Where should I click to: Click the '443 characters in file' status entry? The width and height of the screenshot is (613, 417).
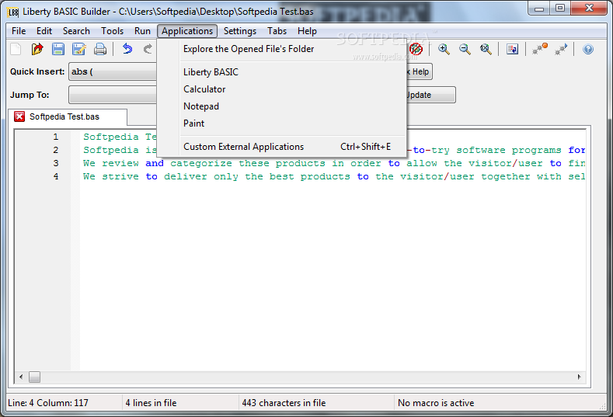point(284,403)
